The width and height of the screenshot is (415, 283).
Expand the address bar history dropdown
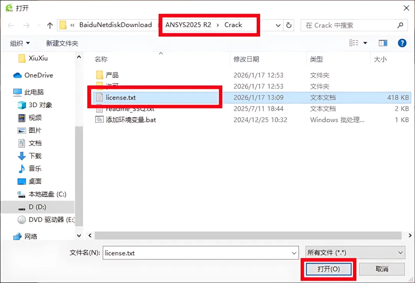pyautogui.click(x=278, y=25)
